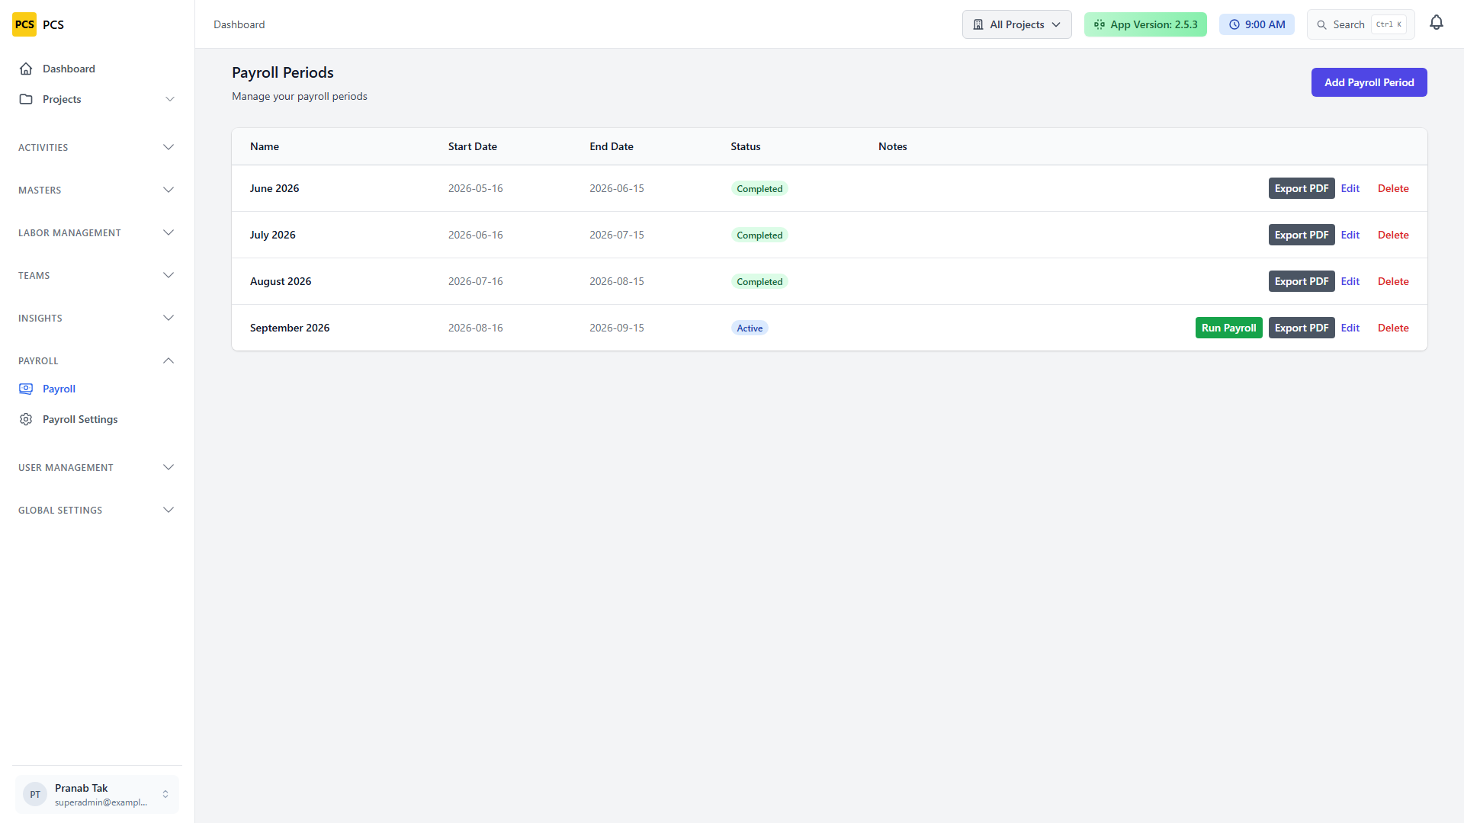Click the App Version badge icon

pos(1100,24)
